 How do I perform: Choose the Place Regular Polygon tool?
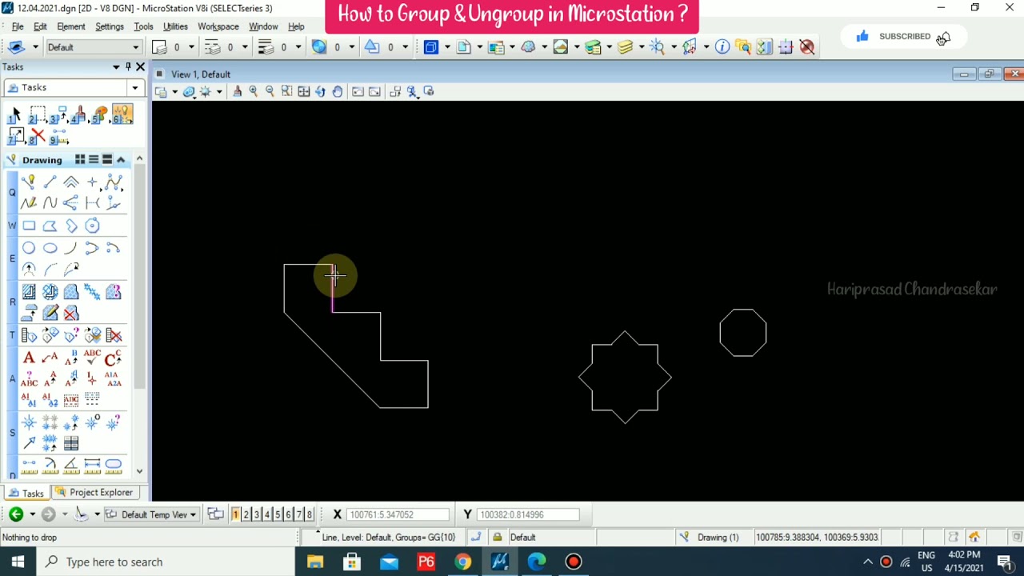92,226
